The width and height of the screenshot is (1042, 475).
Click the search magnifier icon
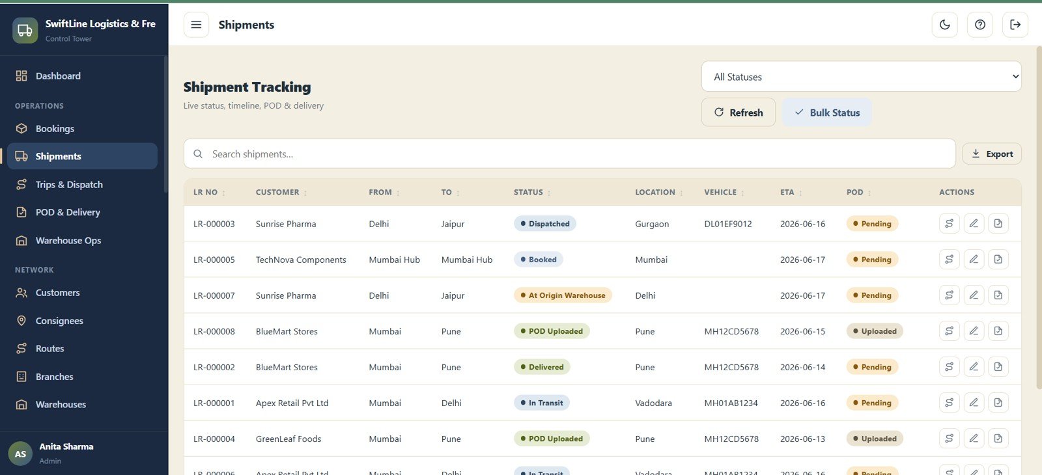click(x=198, y=154)
